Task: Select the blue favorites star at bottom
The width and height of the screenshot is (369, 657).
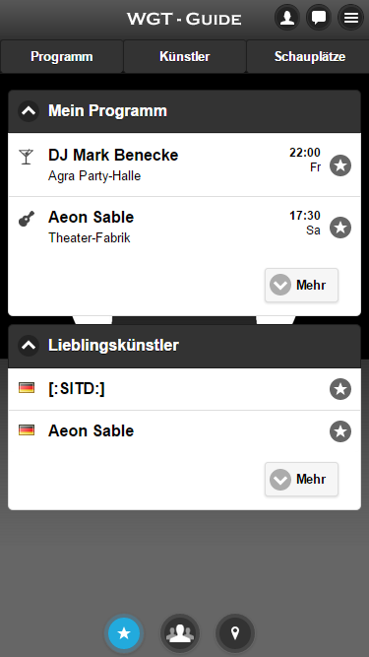Action: (x=124, y=633)
